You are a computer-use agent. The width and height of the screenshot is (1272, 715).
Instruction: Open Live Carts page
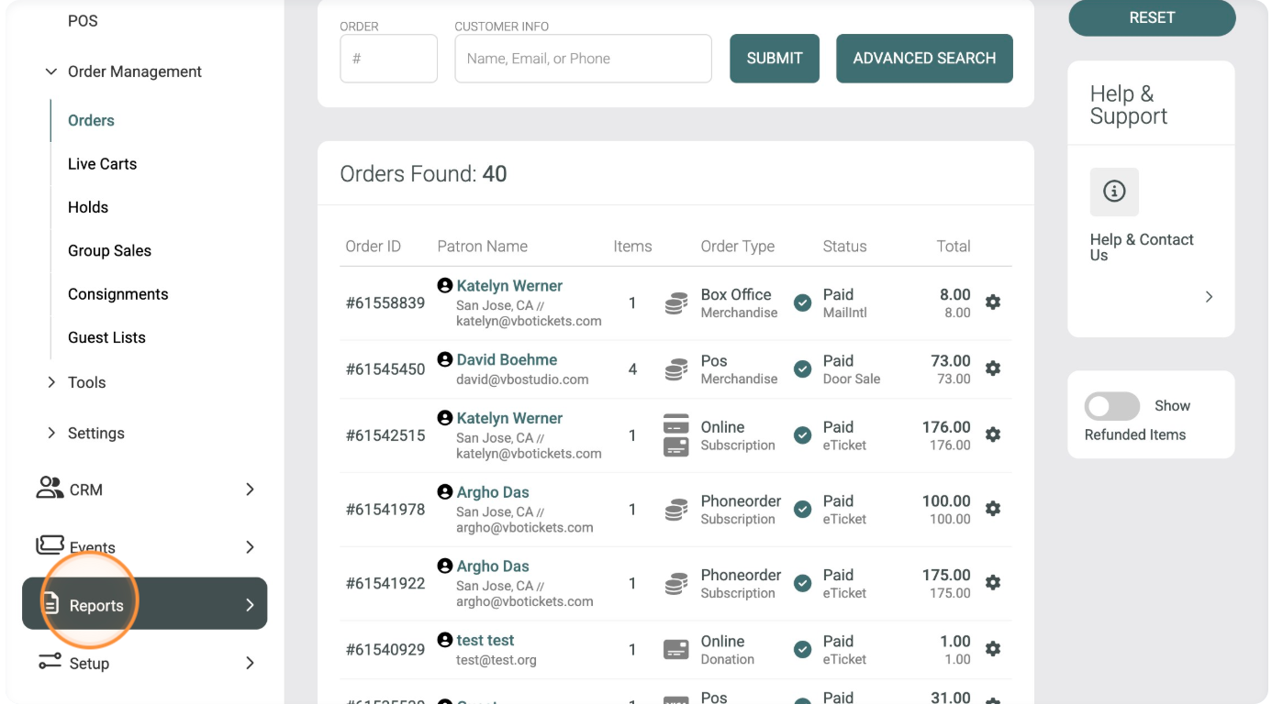[x=102, y=164]
